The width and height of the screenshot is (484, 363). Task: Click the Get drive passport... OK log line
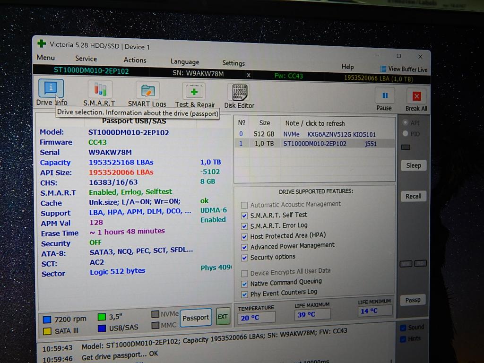pos(120,355)
